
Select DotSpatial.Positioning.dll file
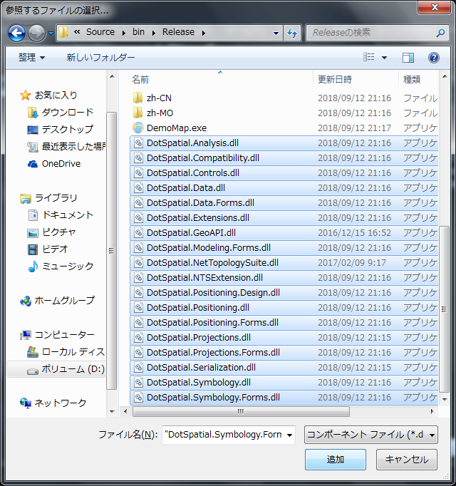pyautogui.click(x=284, y=307)
